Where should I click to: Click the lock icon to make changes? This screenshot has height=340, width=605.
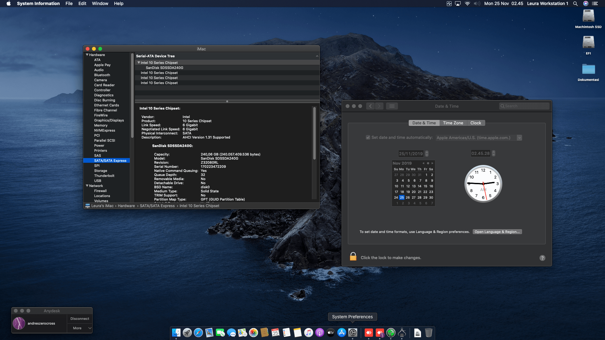coord(353,257)
